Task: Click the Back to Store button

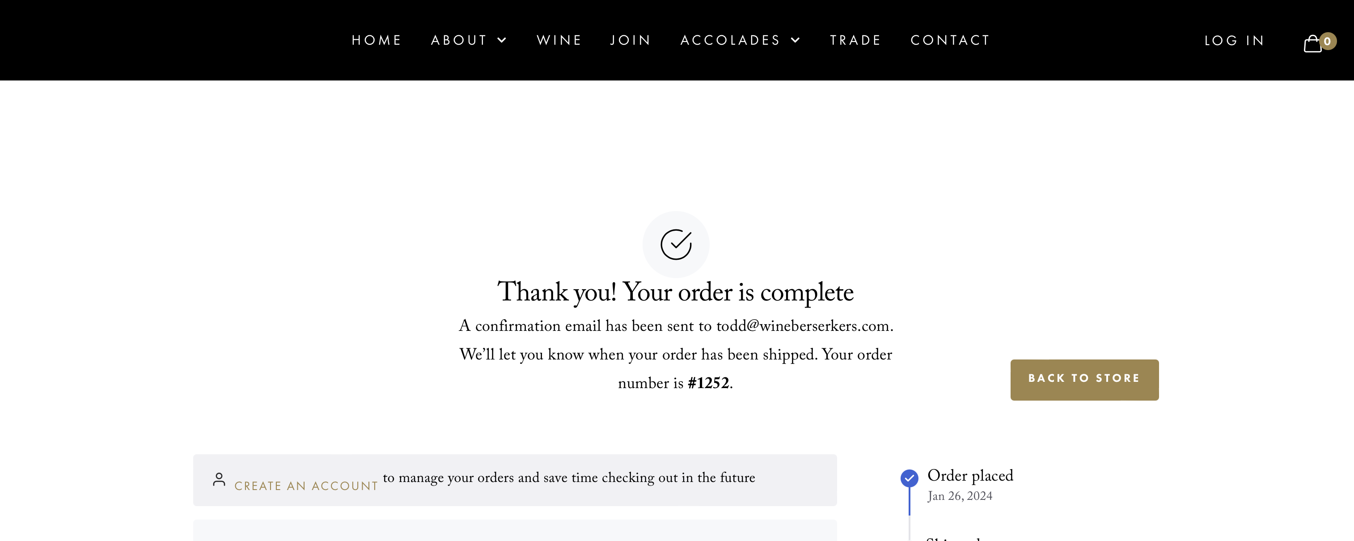Action: 1084,380
